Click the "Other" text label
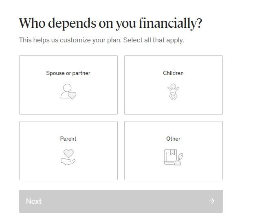Screen dimensions: 255x216 click(173, 139)
